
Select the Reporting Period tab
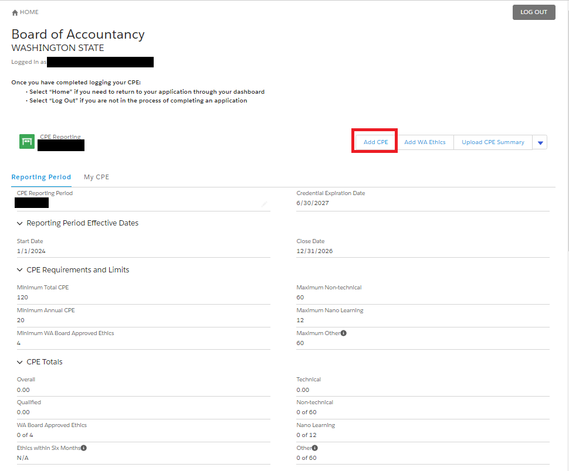pos(41,177)
